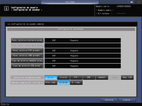Tap the speaker volume icon
142x106 pixels.
(132, 2)
